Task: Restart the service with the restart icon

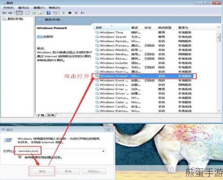Action: (83, 13)
